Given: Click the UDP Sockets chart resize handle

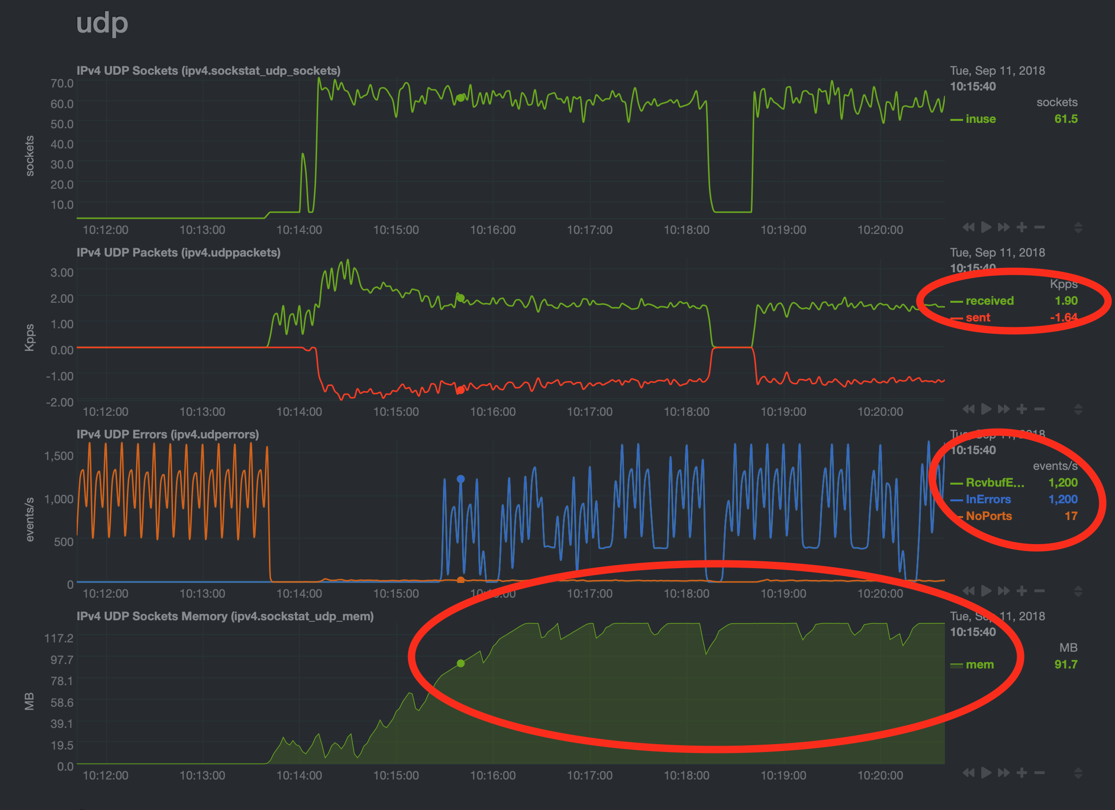Looking at the screenshot, I should pyautogui.click(x=1078, y=228).
